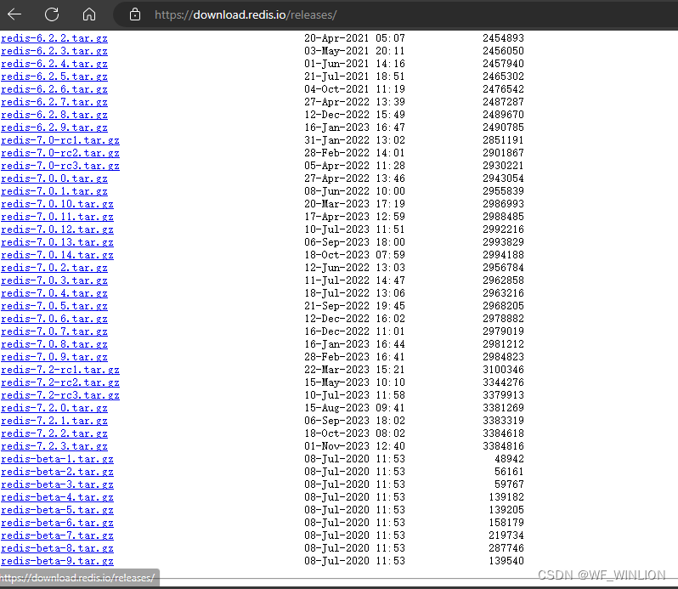The width and height of the screenshot is (678, 589).
Task: Download redis-7.0.6.tar.gz
Action: tap(54, 320)
